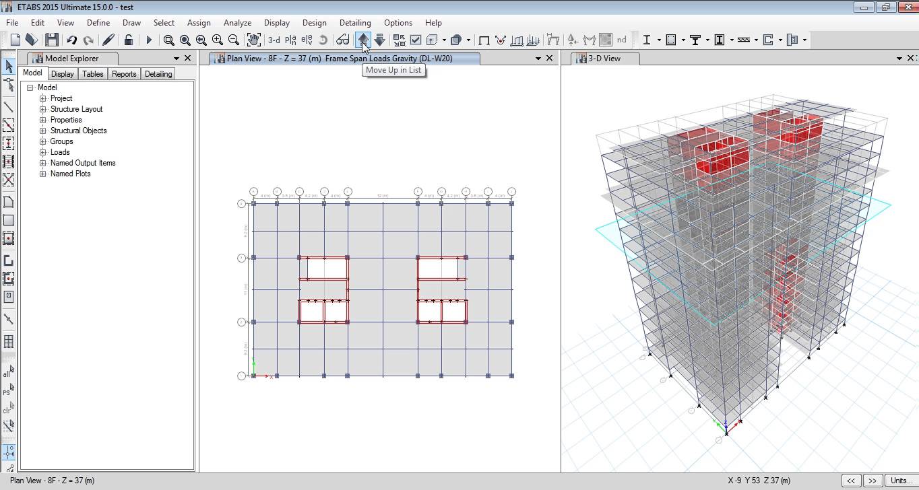This screenshot has width=919, height=490.
Task: Click the Redo arrow icon
Action: 88,40
